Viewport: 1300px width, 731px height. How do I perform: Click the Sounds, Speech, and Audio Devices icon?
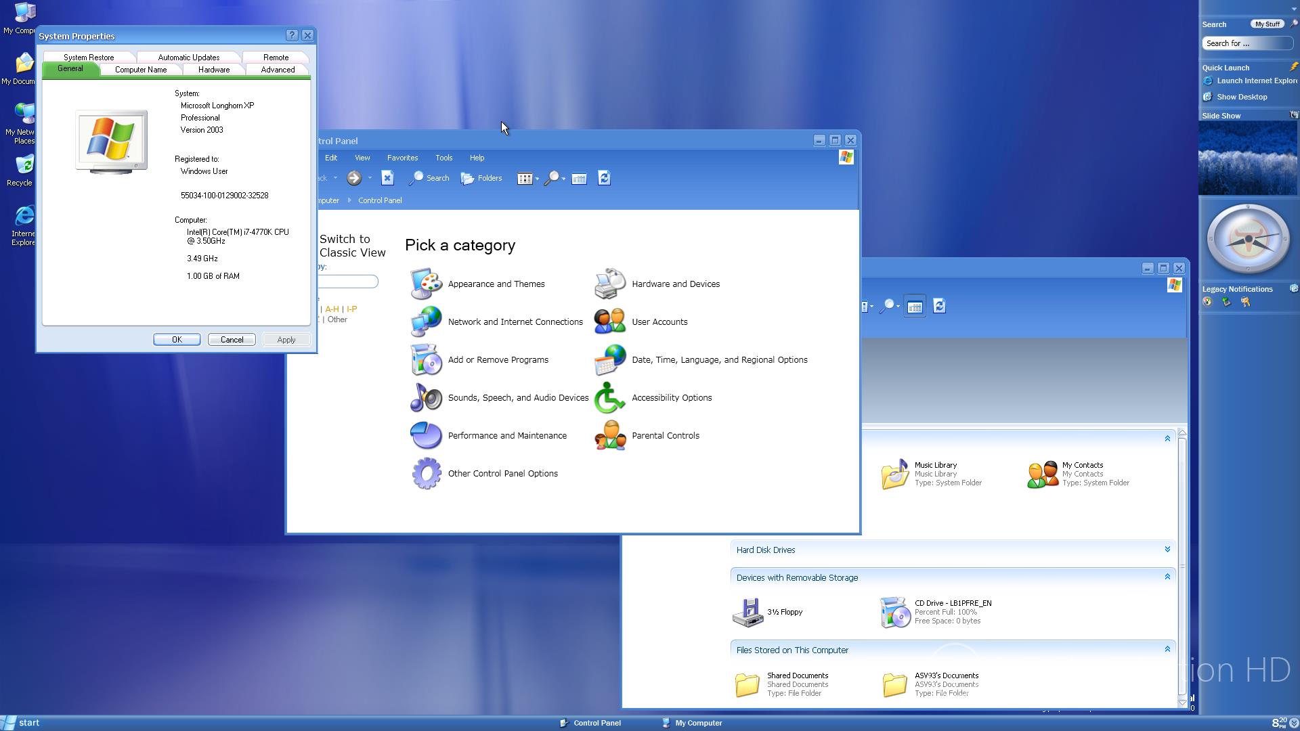point(426,398)
